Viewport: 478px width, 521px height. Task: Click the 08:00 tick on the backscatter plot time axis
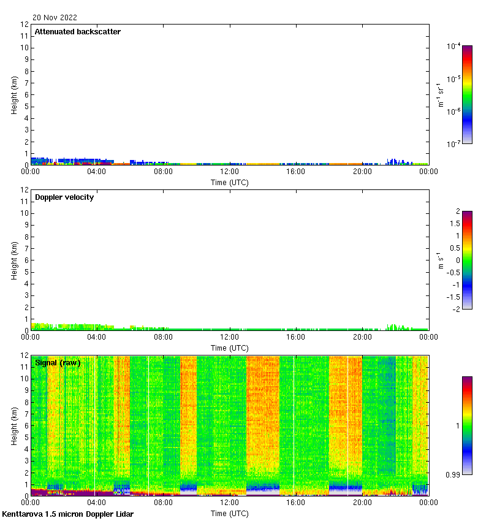(163, 172)
